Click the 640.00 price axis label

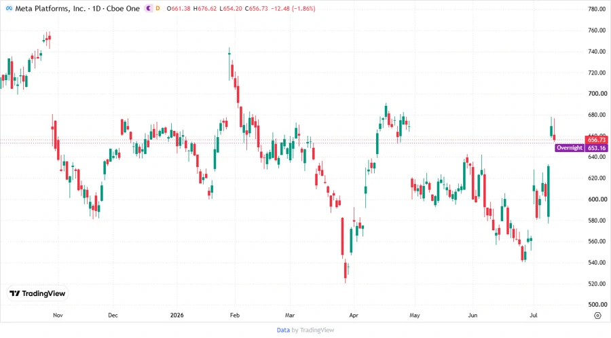(597, 157)
